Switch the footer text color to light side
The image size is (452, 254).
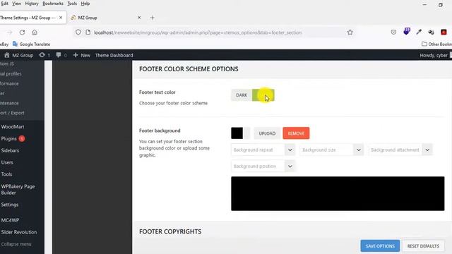[263, 95]
